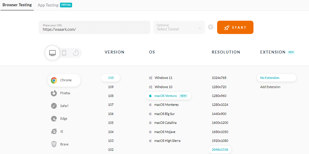Click the NEW badge on macOS Ventura

pyautogui.click(x=183, y=96)
